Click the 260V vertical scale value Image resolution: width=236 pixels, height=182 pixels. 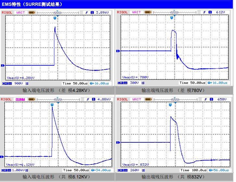(x=135, y=170)
